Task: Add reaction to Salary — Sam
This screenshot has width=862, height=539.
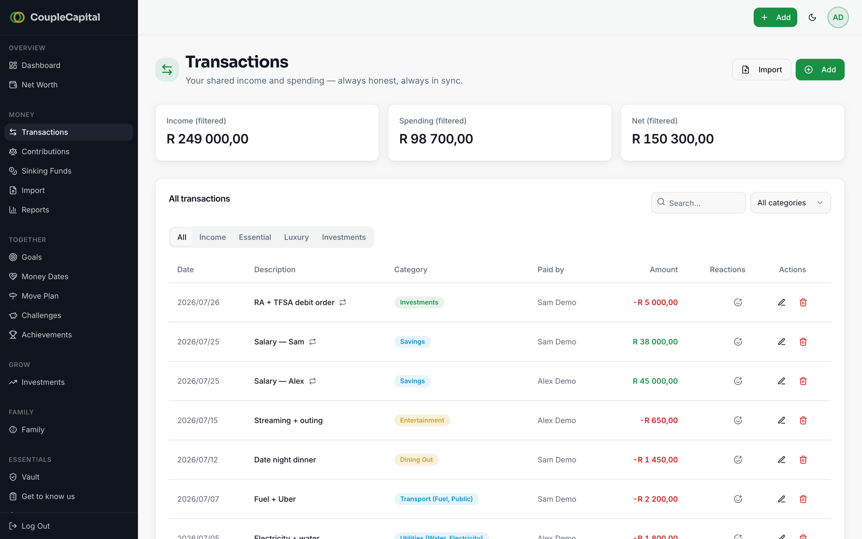Action: tap(738, 341)
